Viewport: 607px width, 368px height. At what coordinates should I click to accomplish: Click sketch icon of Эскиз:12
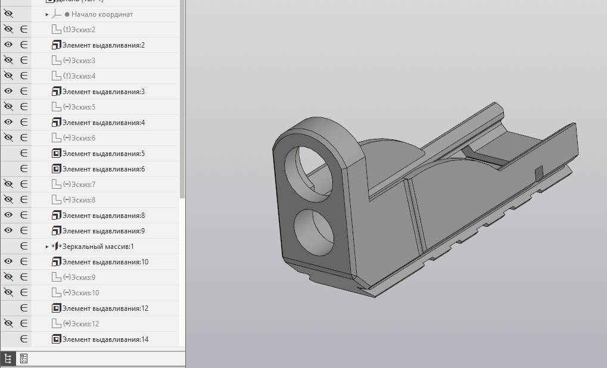click(x=57, y=323)
